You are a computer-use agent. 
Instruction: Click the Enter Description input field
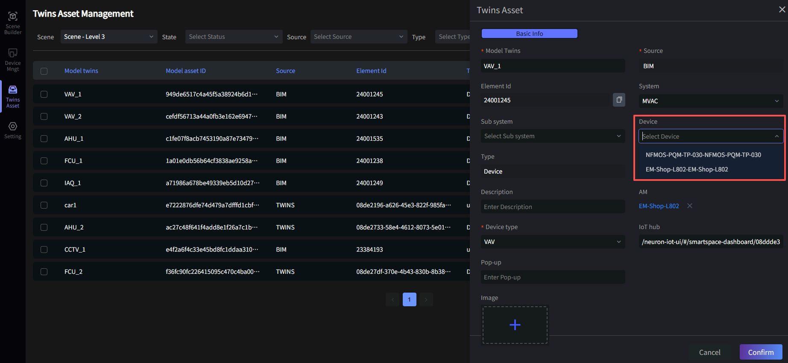552,207
